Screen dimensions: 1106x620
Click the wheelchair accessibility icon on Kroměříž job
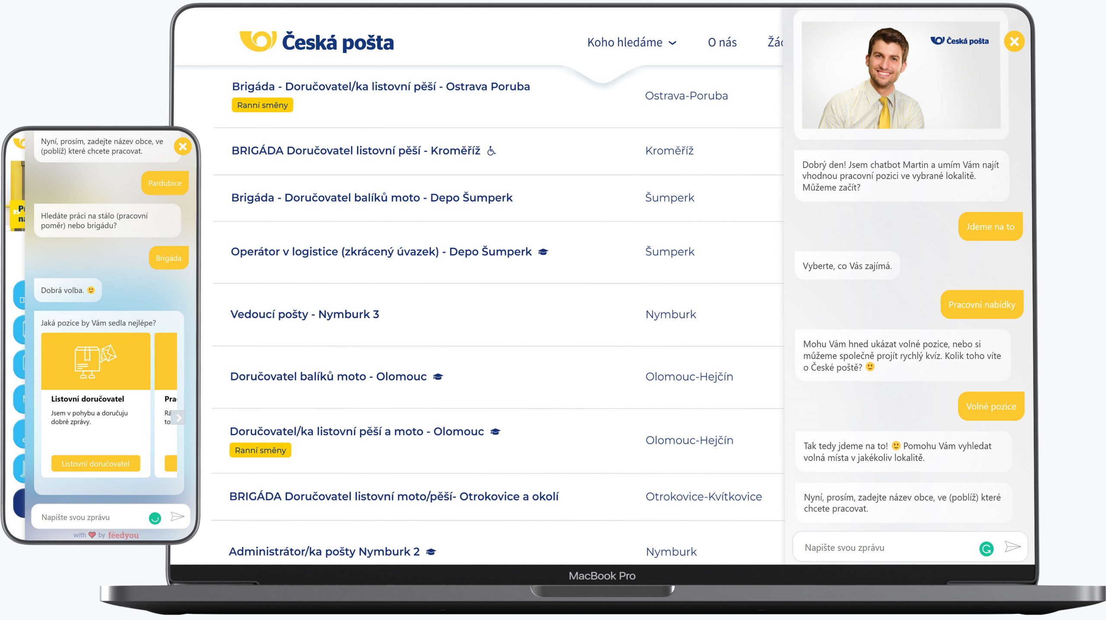[x=491, y=151]
